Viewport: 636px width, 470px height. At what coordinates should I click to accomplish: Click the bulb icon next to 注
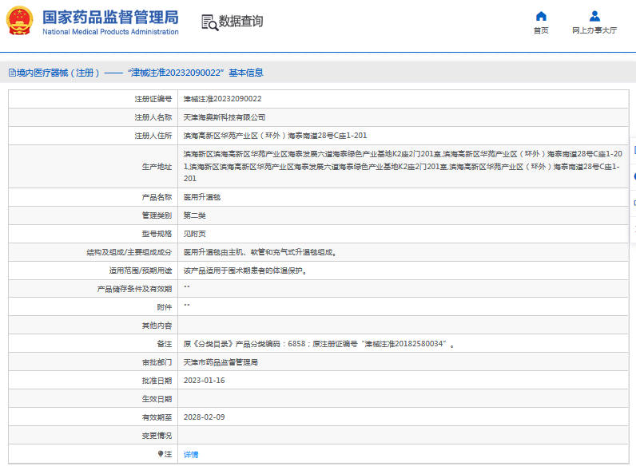pyautogui.click(x=161, y=454)
